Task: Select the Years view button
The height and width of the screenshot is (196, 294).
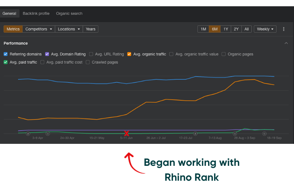Action: 91,29
